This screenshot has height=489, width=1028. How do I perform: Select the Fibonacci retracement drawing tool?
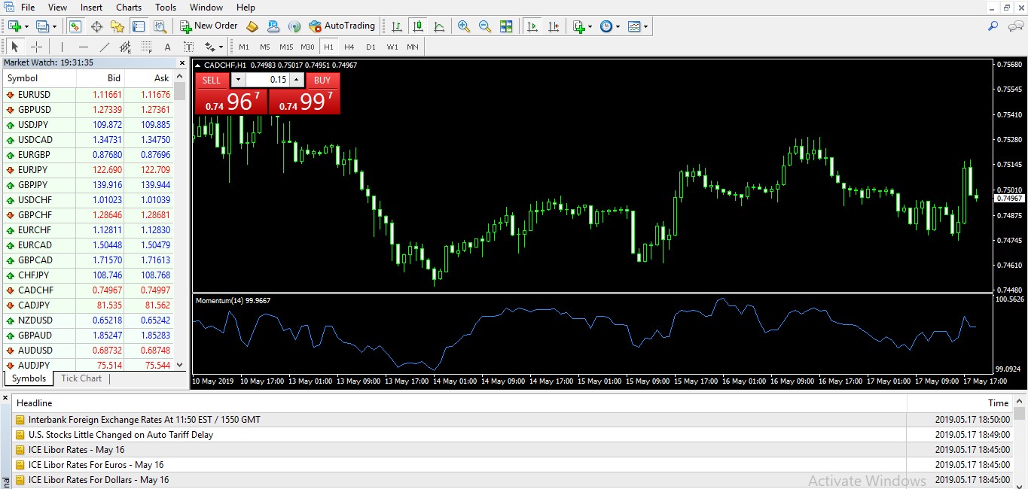click(146, 47)
